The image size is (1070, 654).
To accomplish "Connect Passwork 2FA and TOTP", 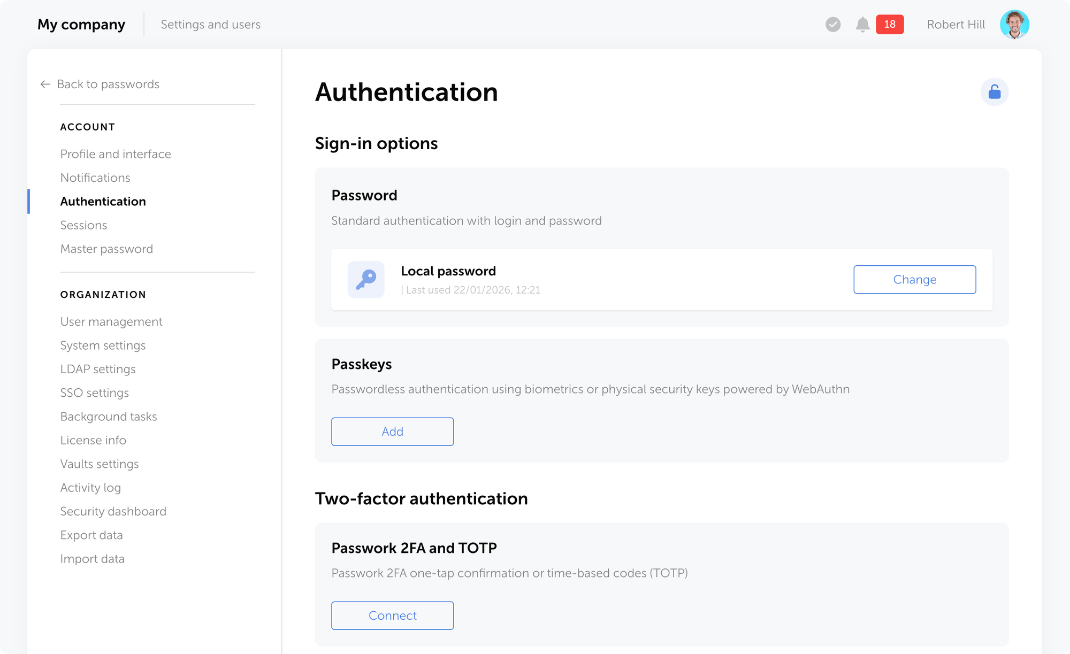I will [392, 615].
